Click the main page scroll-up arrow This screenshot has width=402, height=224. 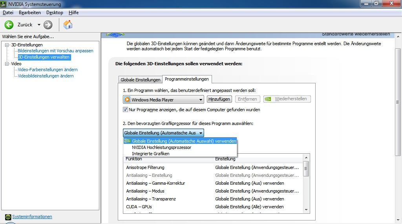398,37
